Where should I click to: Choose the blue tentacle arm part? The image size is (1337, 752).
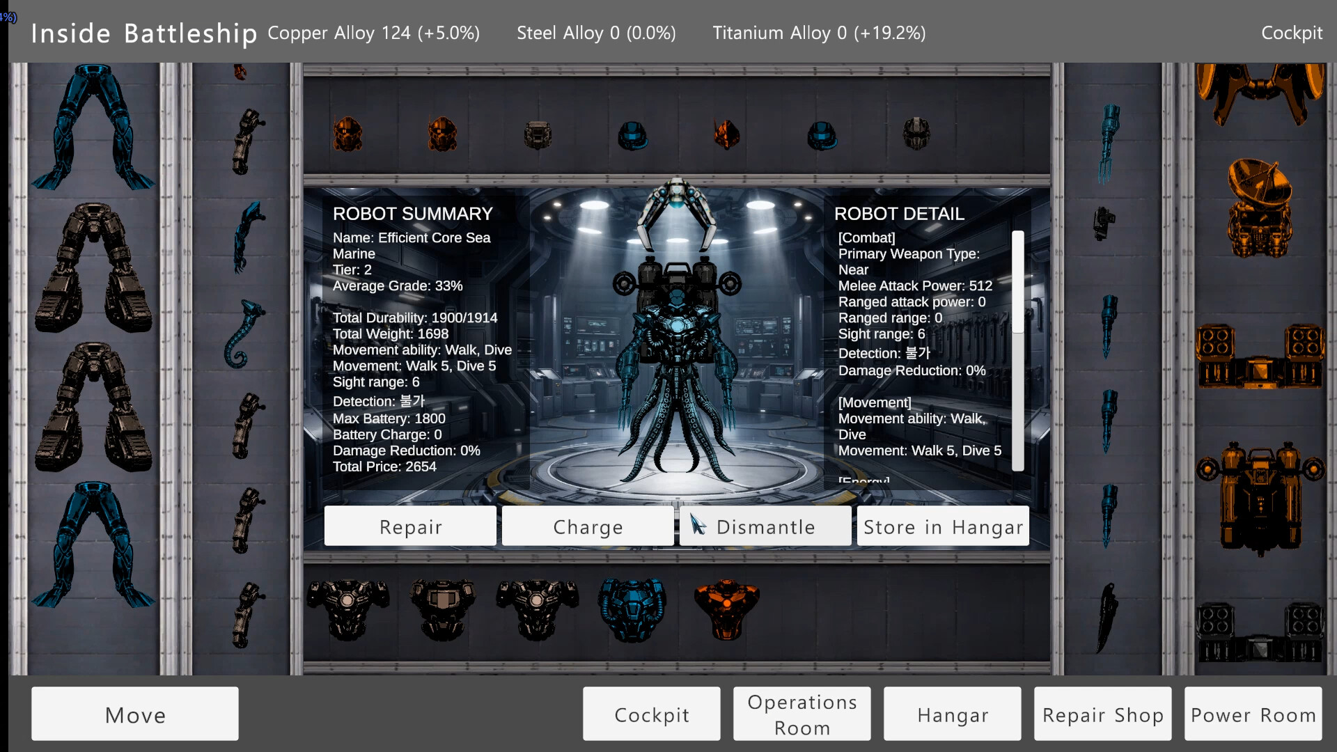click(x=244, y=334)
